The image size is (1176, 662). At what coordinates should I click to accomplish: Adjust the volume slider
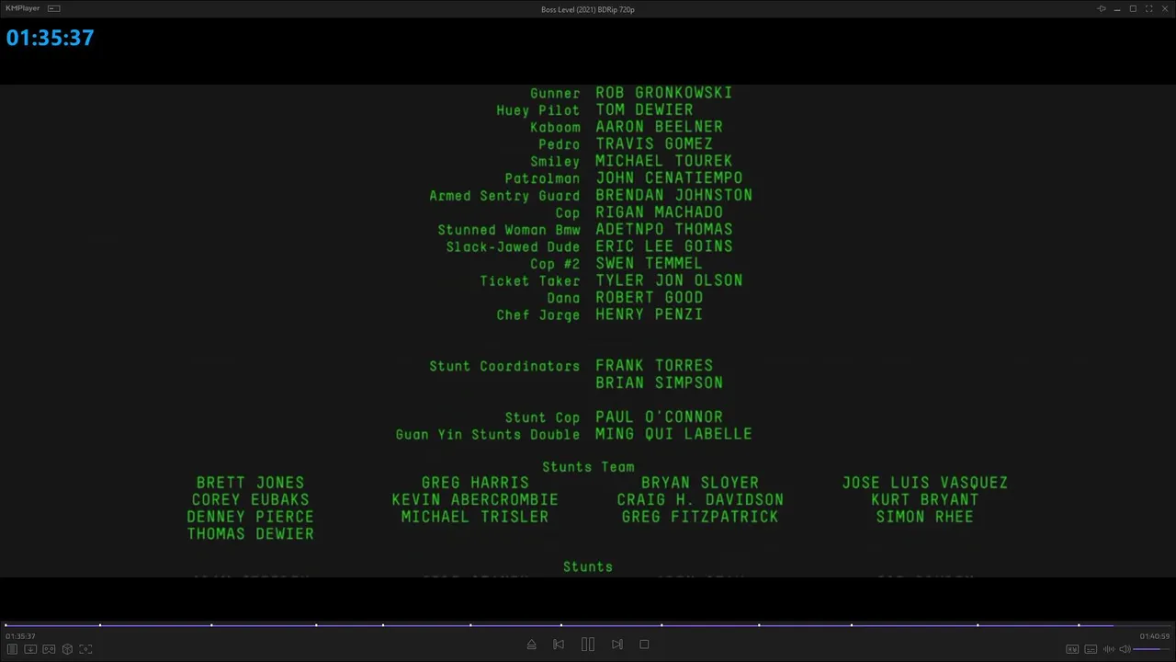pyautogui.click(x=1152, y=649)
